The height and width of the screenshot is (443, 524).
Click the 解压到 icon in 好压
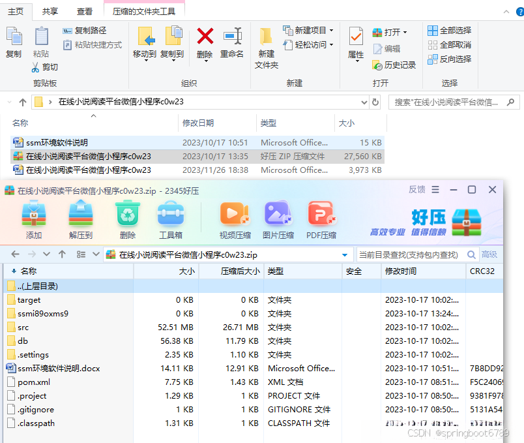tap(81, 213)
